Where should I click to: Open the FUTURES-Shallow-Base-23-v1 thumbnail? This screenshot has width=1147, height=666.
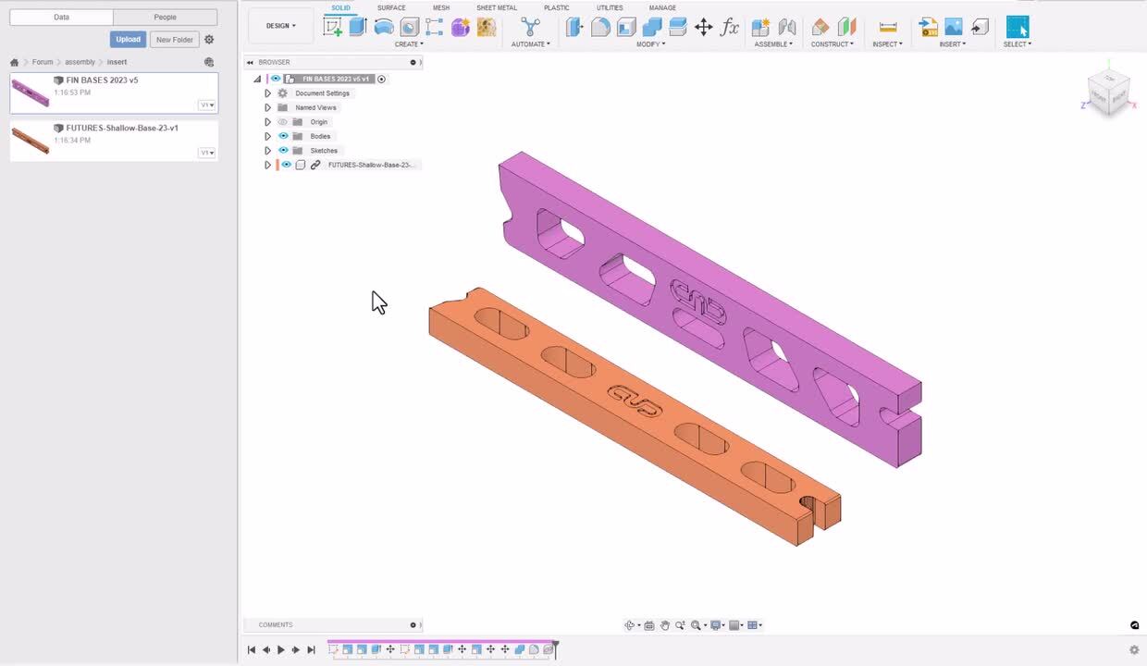click(31, 140)
